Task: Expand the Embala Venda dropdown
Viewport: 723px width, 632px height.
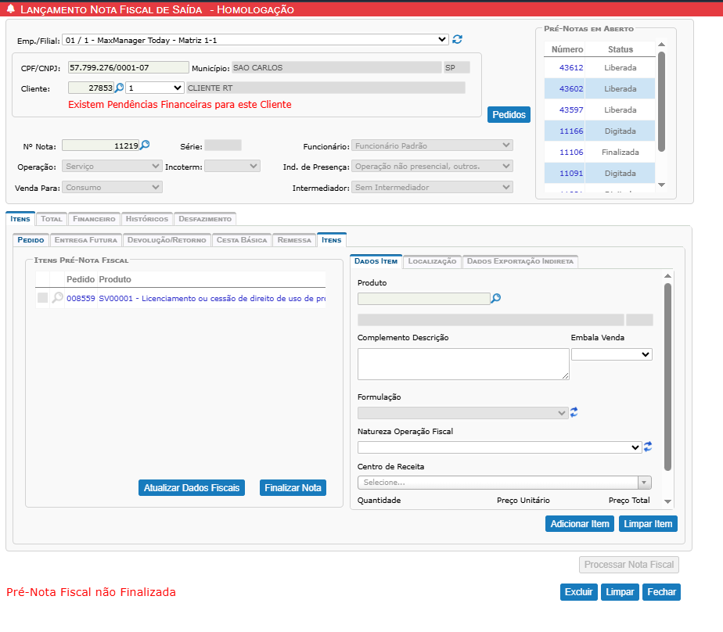Action: (612, 354)
